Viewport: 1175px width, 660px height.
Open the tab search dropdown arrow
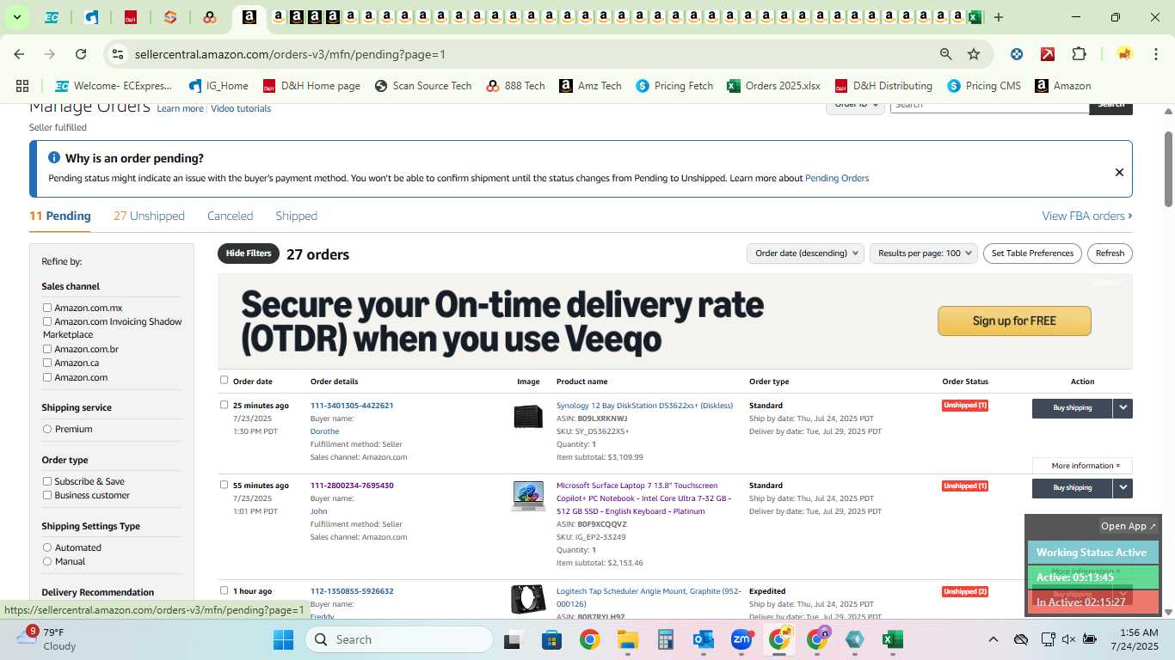(16, 17)
